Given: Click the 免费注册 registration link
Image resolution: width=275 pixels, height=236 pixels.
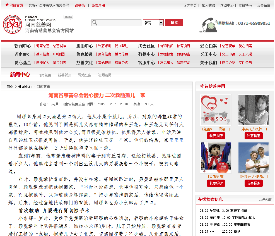Looking at the screenshot, I should [x=98, y=5].
